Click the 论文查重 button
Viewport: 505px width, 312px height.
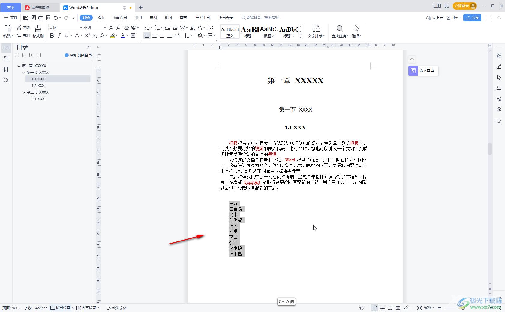(423, 71)
